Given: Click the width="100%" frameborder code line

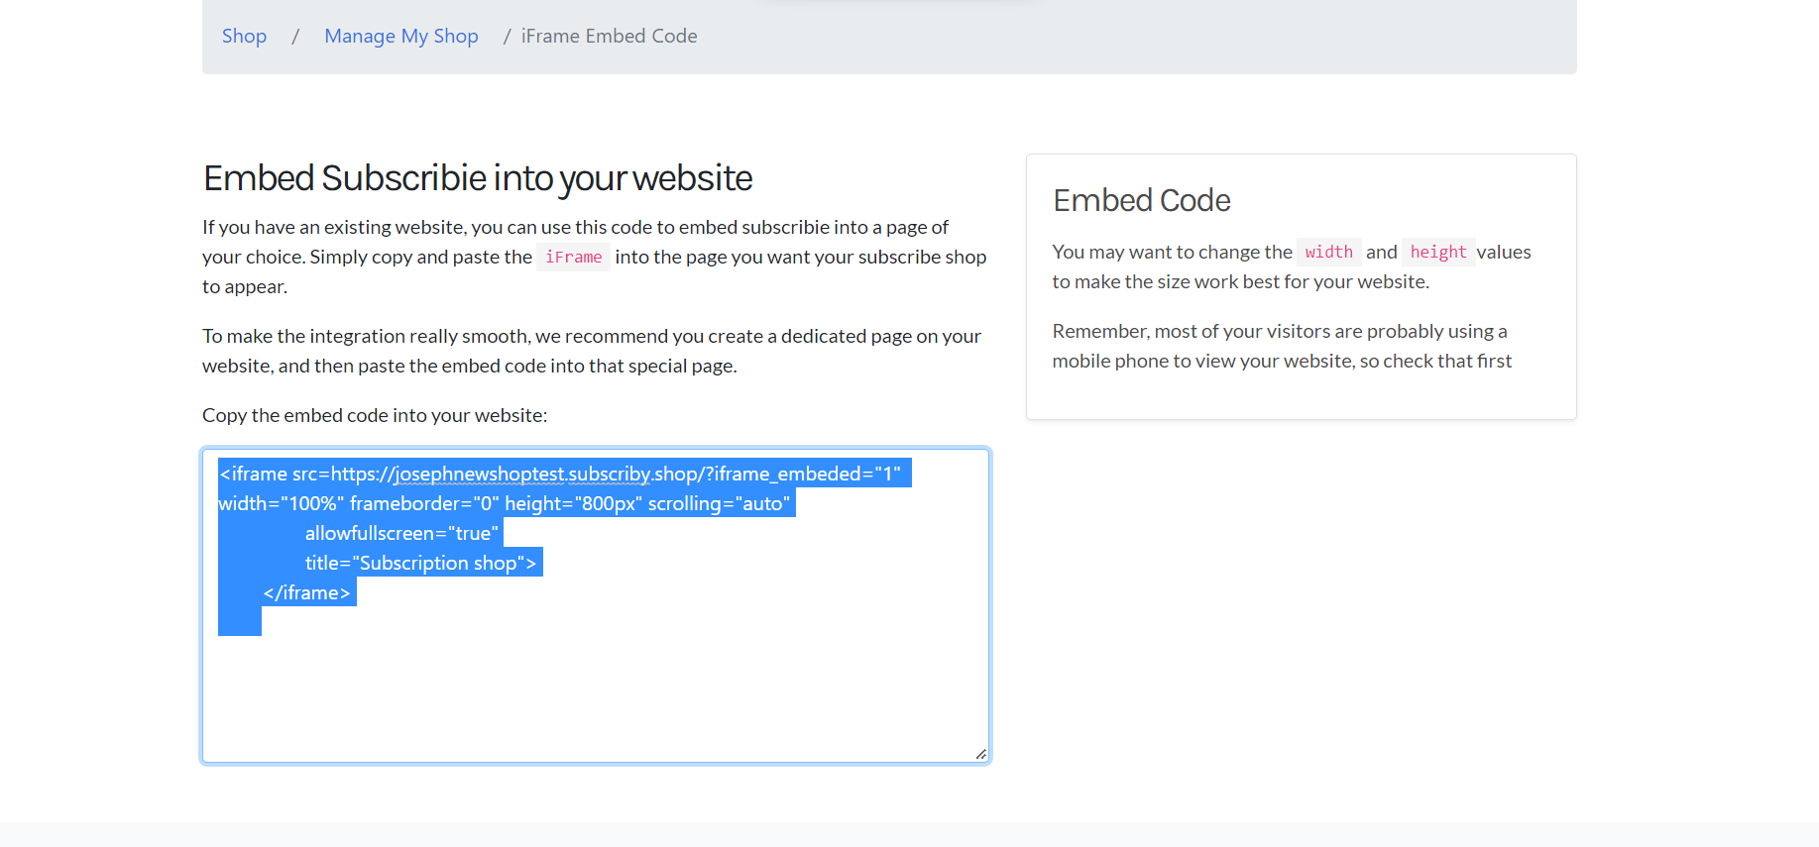Looking at the screenshot, I should tap(507, 503).
